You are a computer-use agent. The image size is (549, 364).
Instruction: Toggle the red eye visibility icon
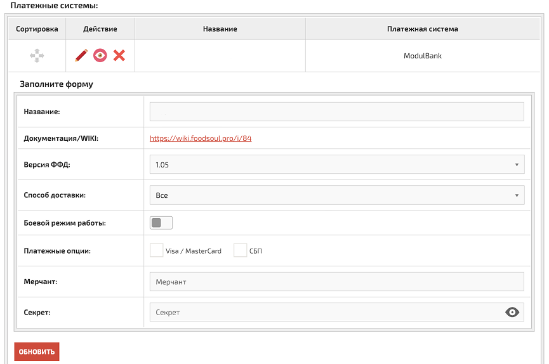[x=100, y=56]
